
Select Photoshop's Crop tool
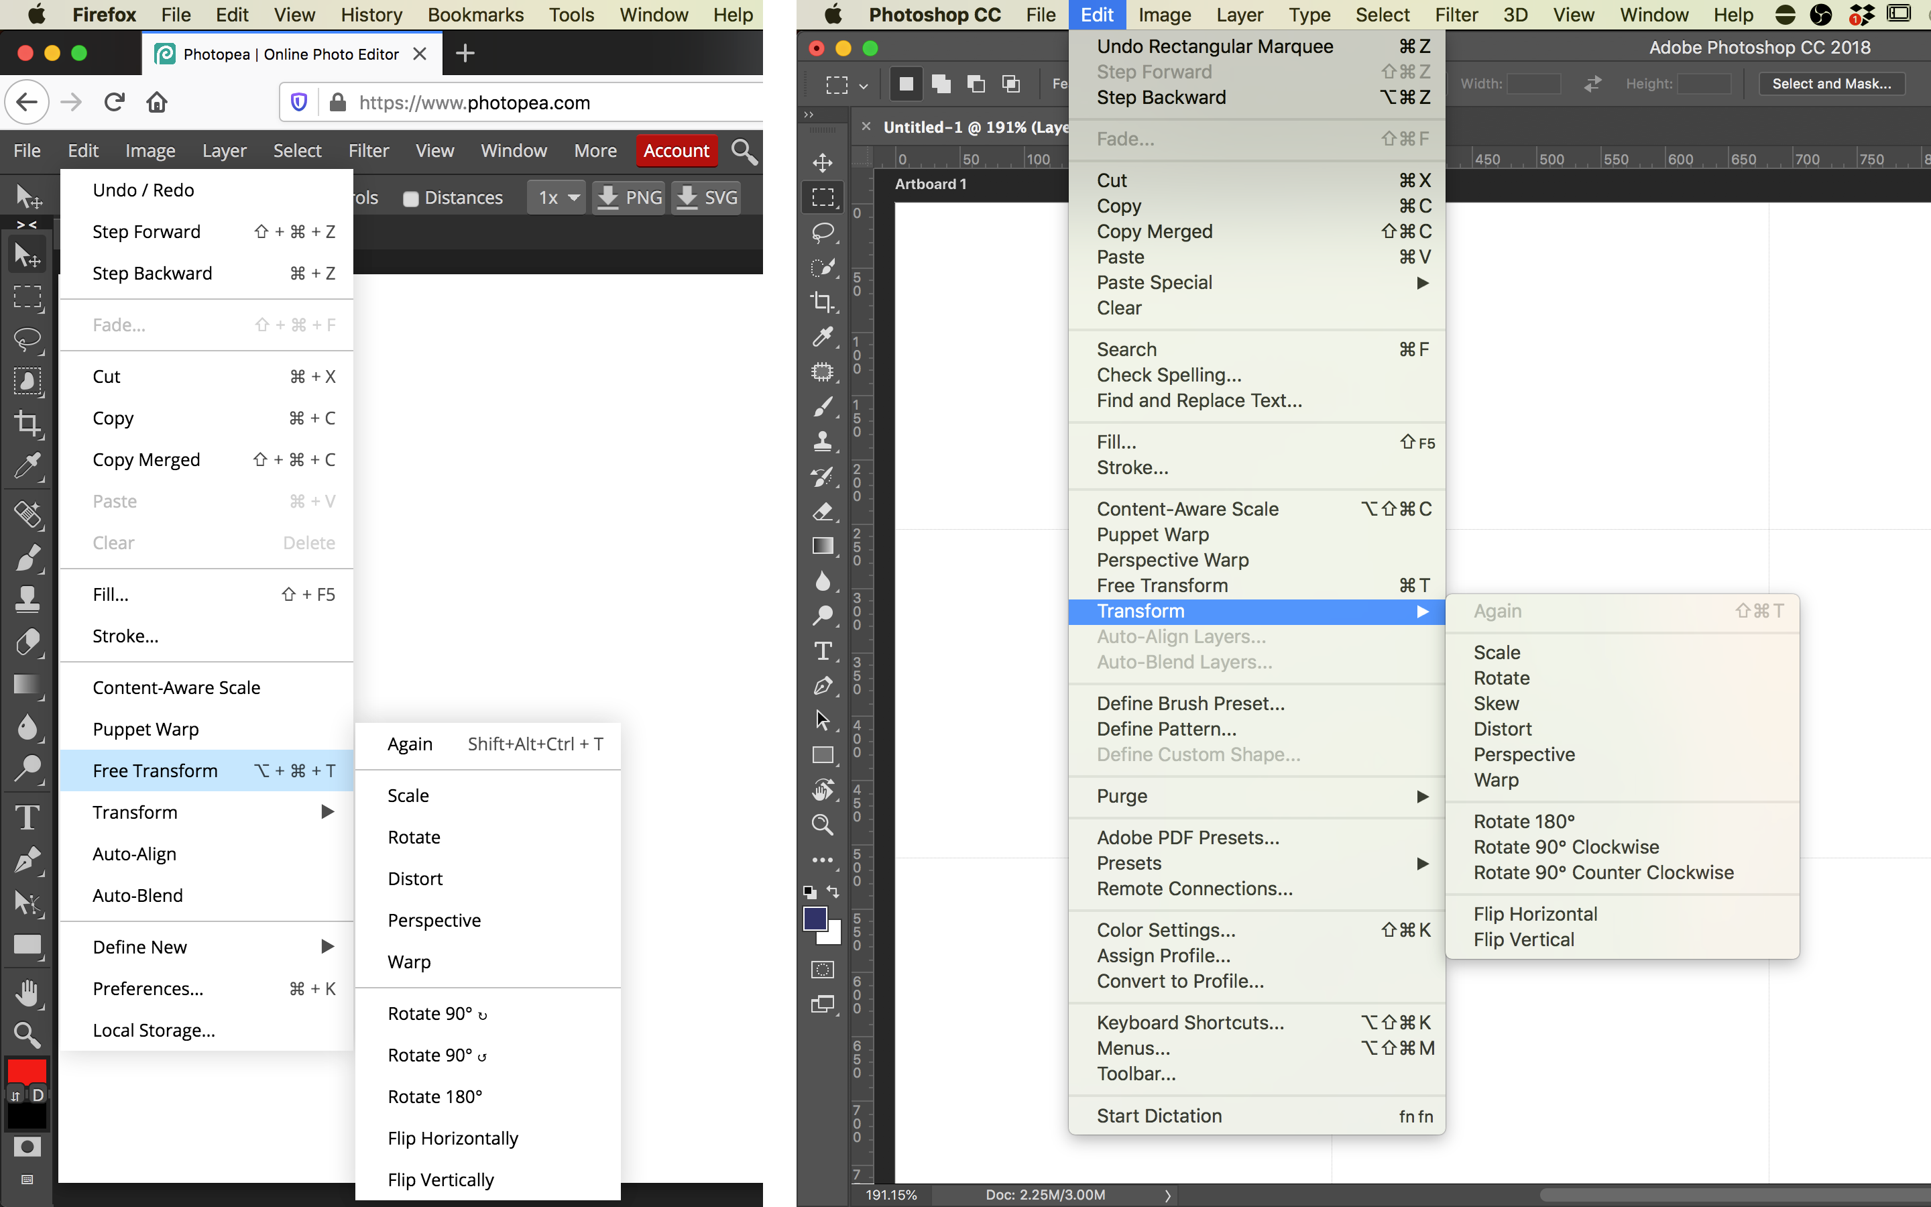(823, 302)
